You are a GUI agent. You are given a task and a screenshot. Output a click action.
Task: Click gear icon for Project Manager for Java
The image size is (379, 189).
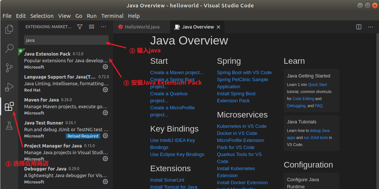[105, 159]
